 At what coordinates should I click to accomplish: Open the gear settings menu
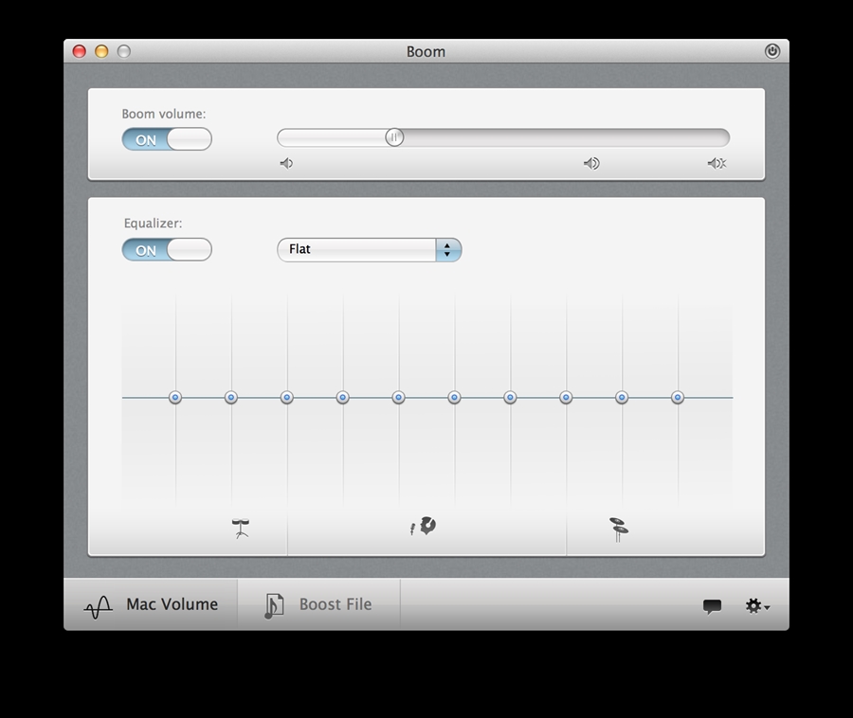[757, 605]
